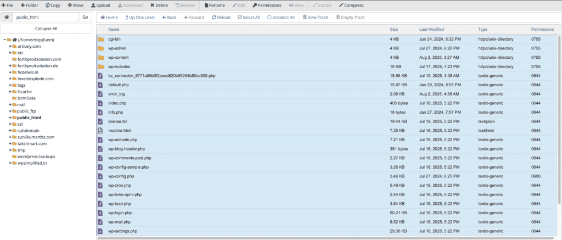This screenshot has width=562, height=240.
Task: Click the Empty Trash button
Action: 351,17
